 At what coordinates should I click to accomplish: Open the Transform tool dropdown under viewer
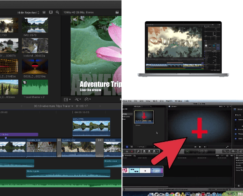[x=67, y=99]
